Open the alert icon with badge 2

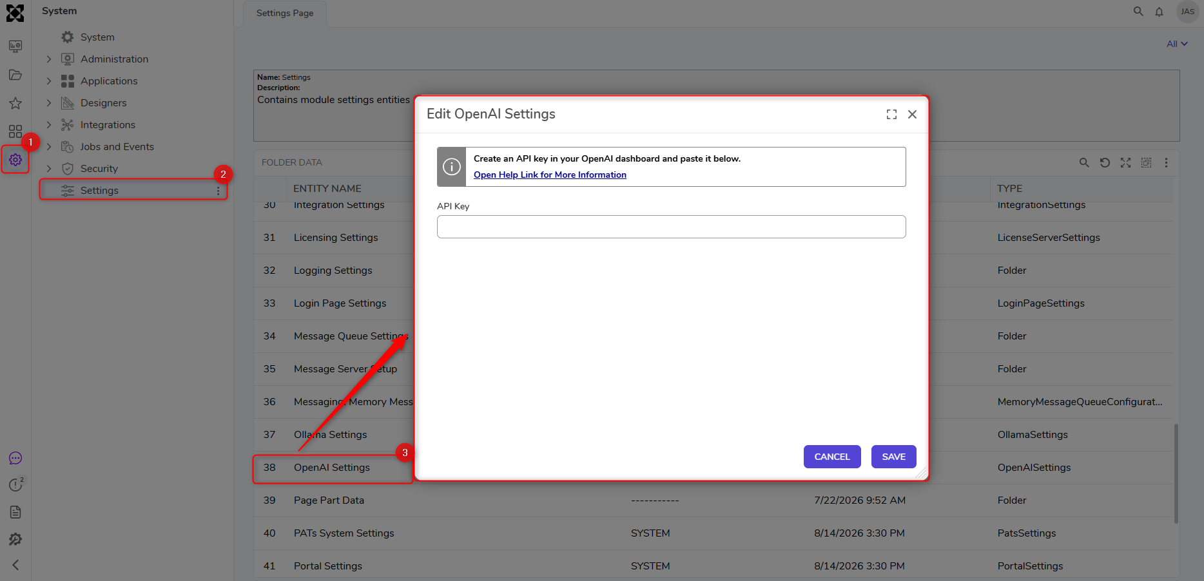[16, 484]
